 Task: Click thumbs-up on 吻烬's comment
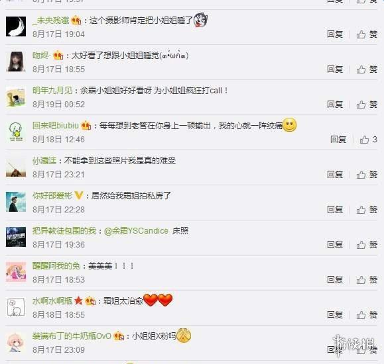367,69
